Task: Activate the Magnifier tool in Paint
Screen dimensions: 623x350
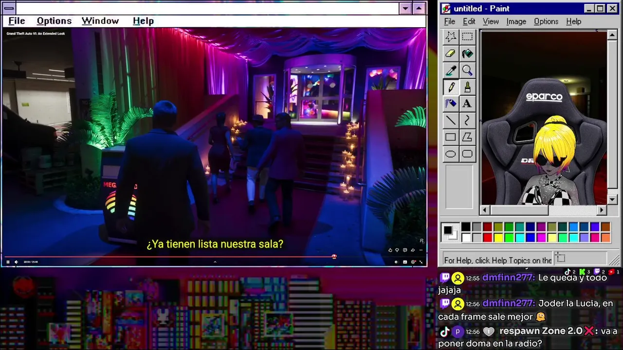Action: pyautogui.click(x=467, y=70)
